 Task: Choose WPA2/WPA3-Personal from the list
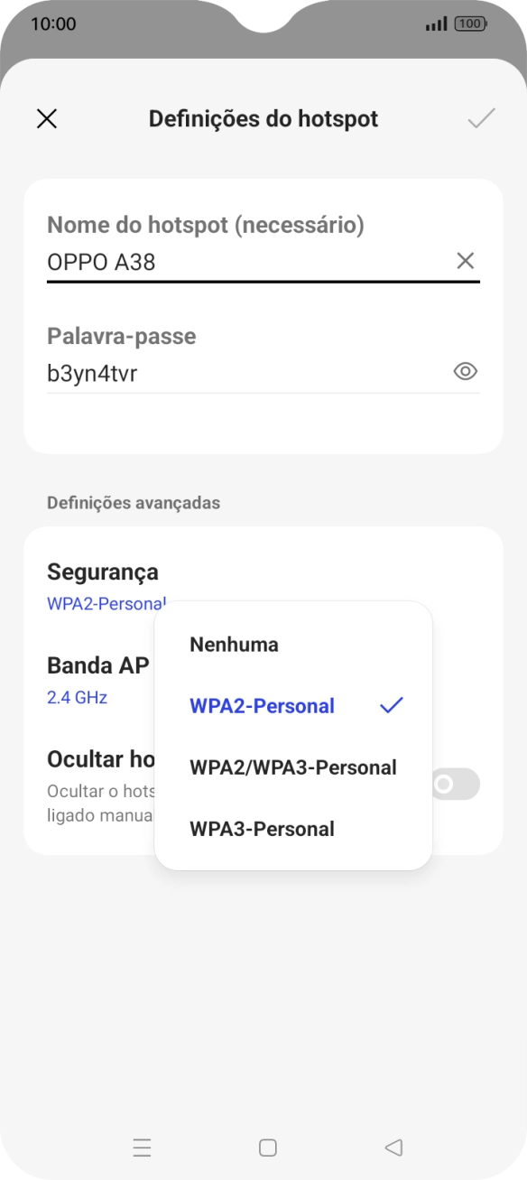coord(291,767)
